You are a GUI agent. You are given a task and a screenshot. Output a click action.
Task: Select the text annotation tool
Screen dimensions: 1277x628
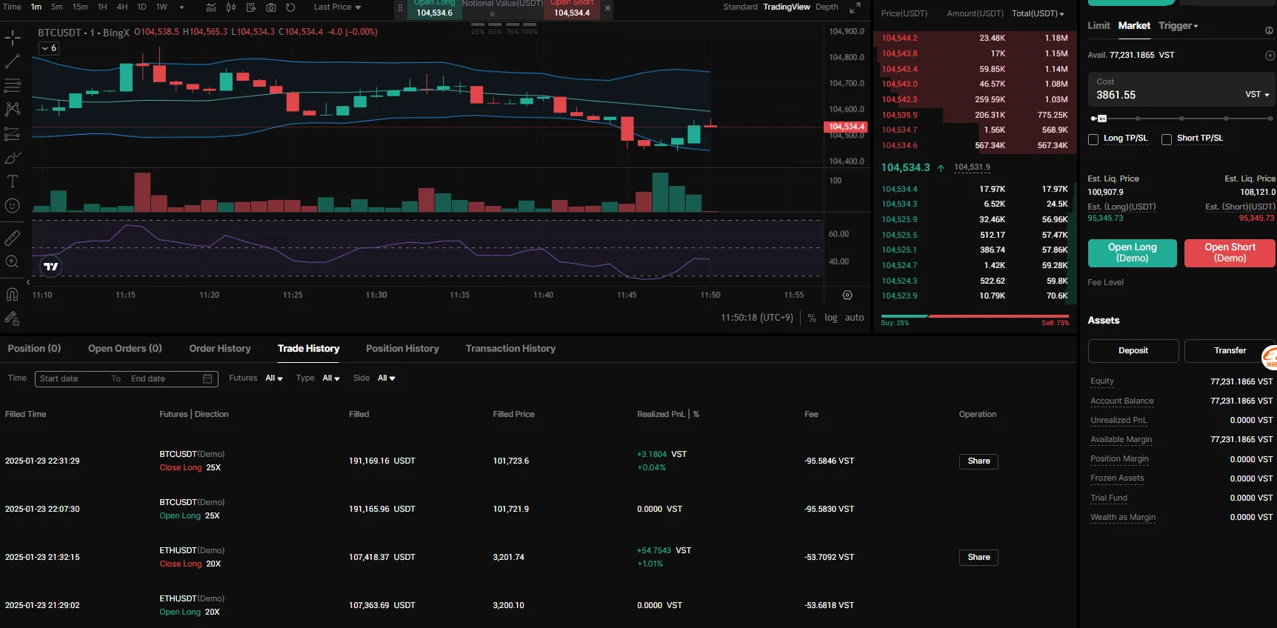click(13, 181)
